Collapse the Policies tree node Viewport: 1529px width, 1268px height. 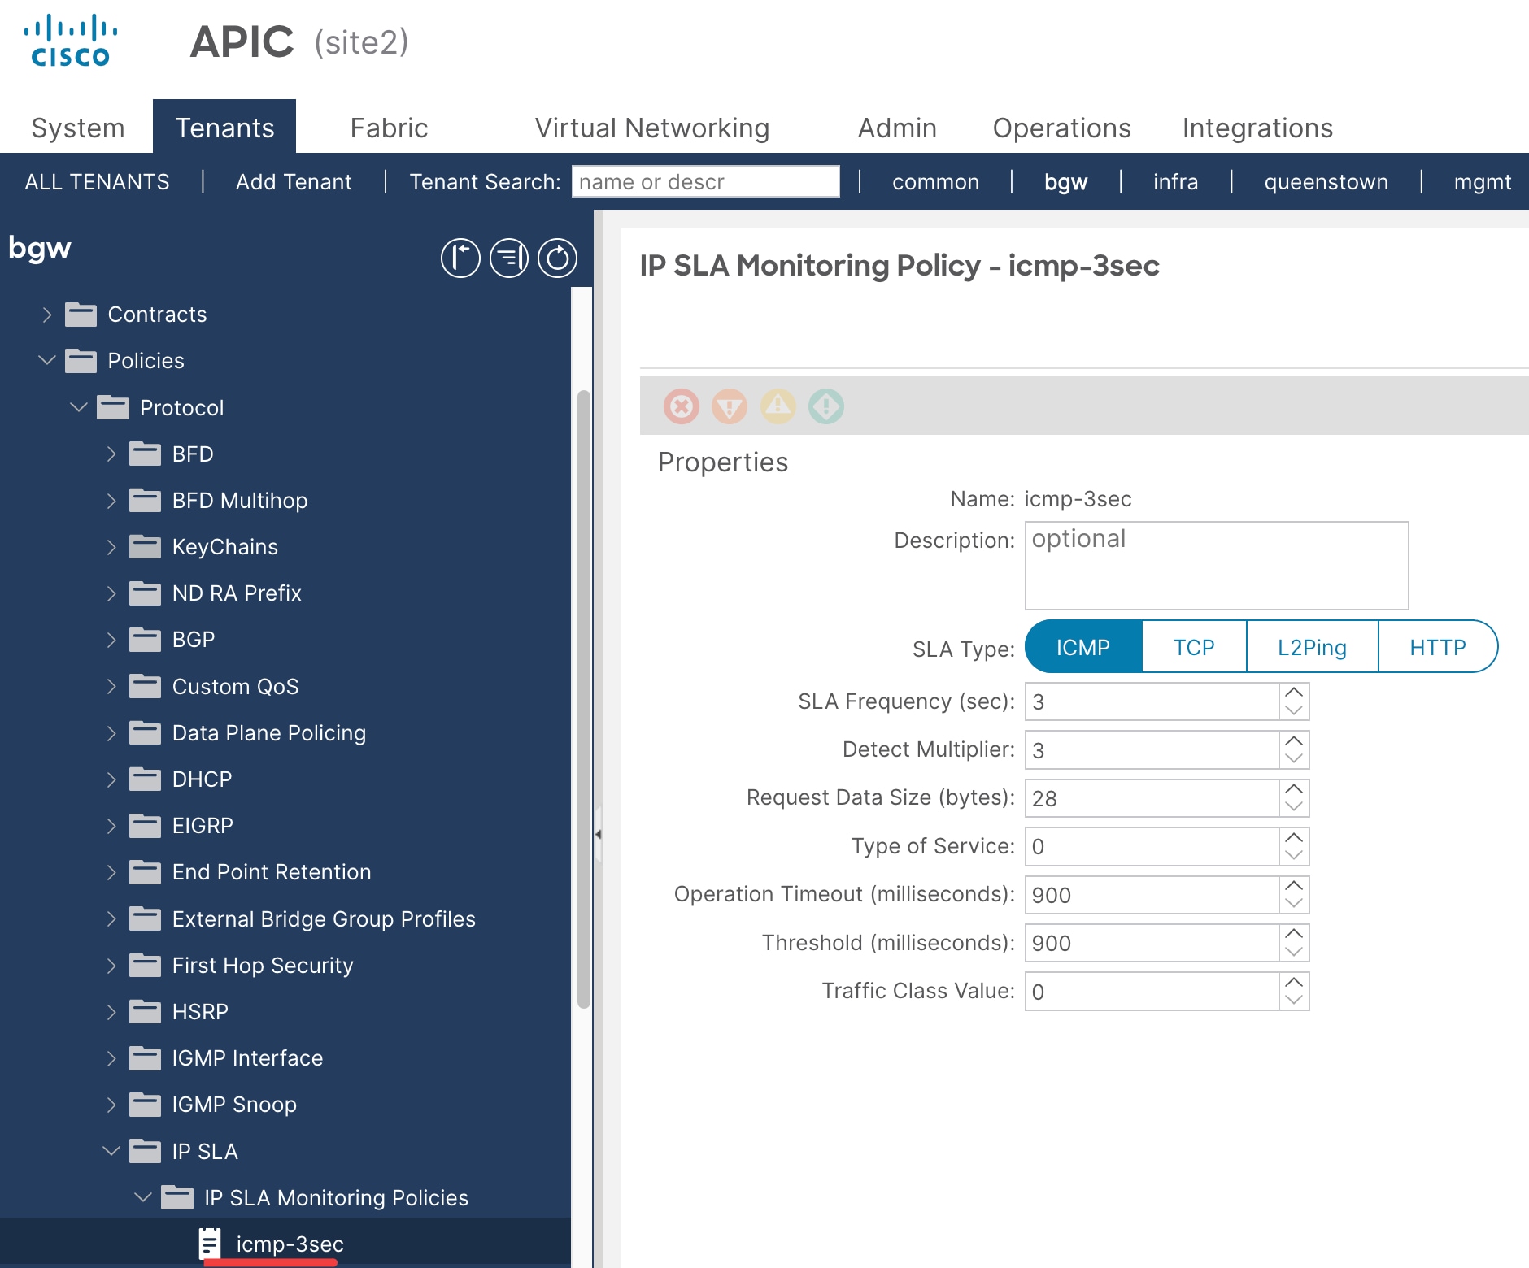tap(47, 360)
